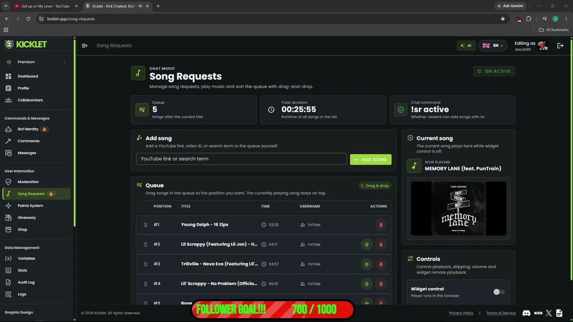Switch to the YouTube browser tab

(x=45, y=6)
